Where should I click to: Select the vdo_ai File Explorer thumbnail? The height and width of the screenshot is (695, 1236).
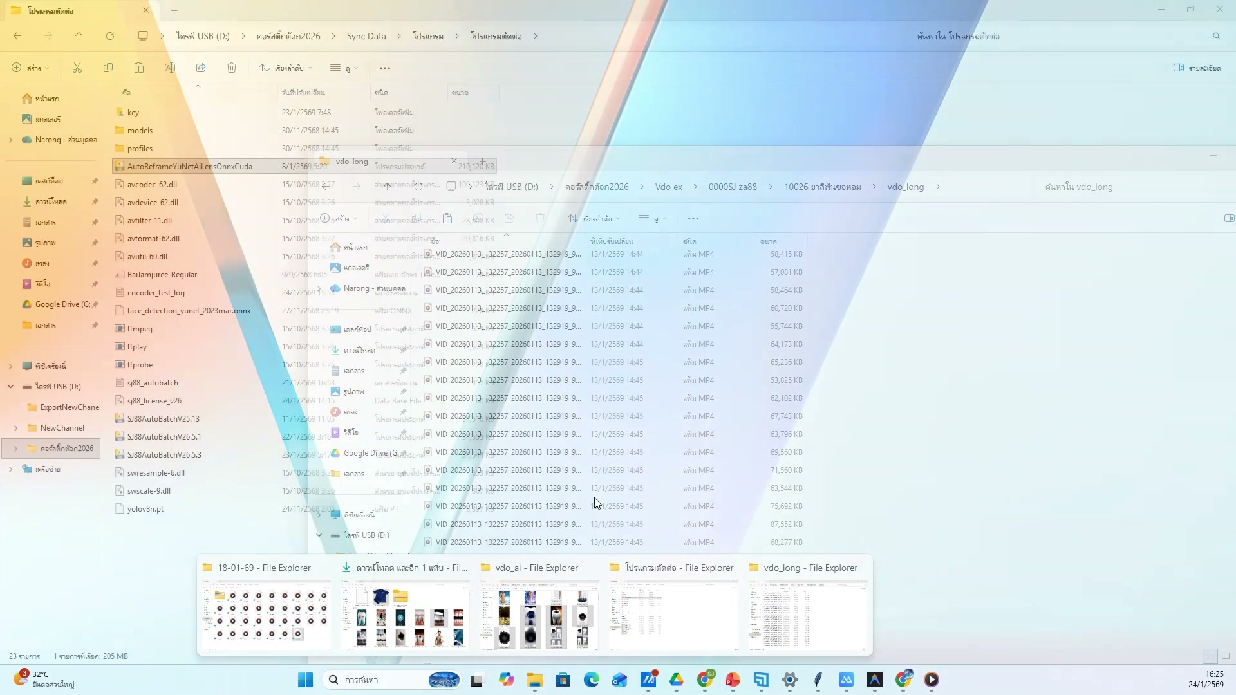[539, 615]
